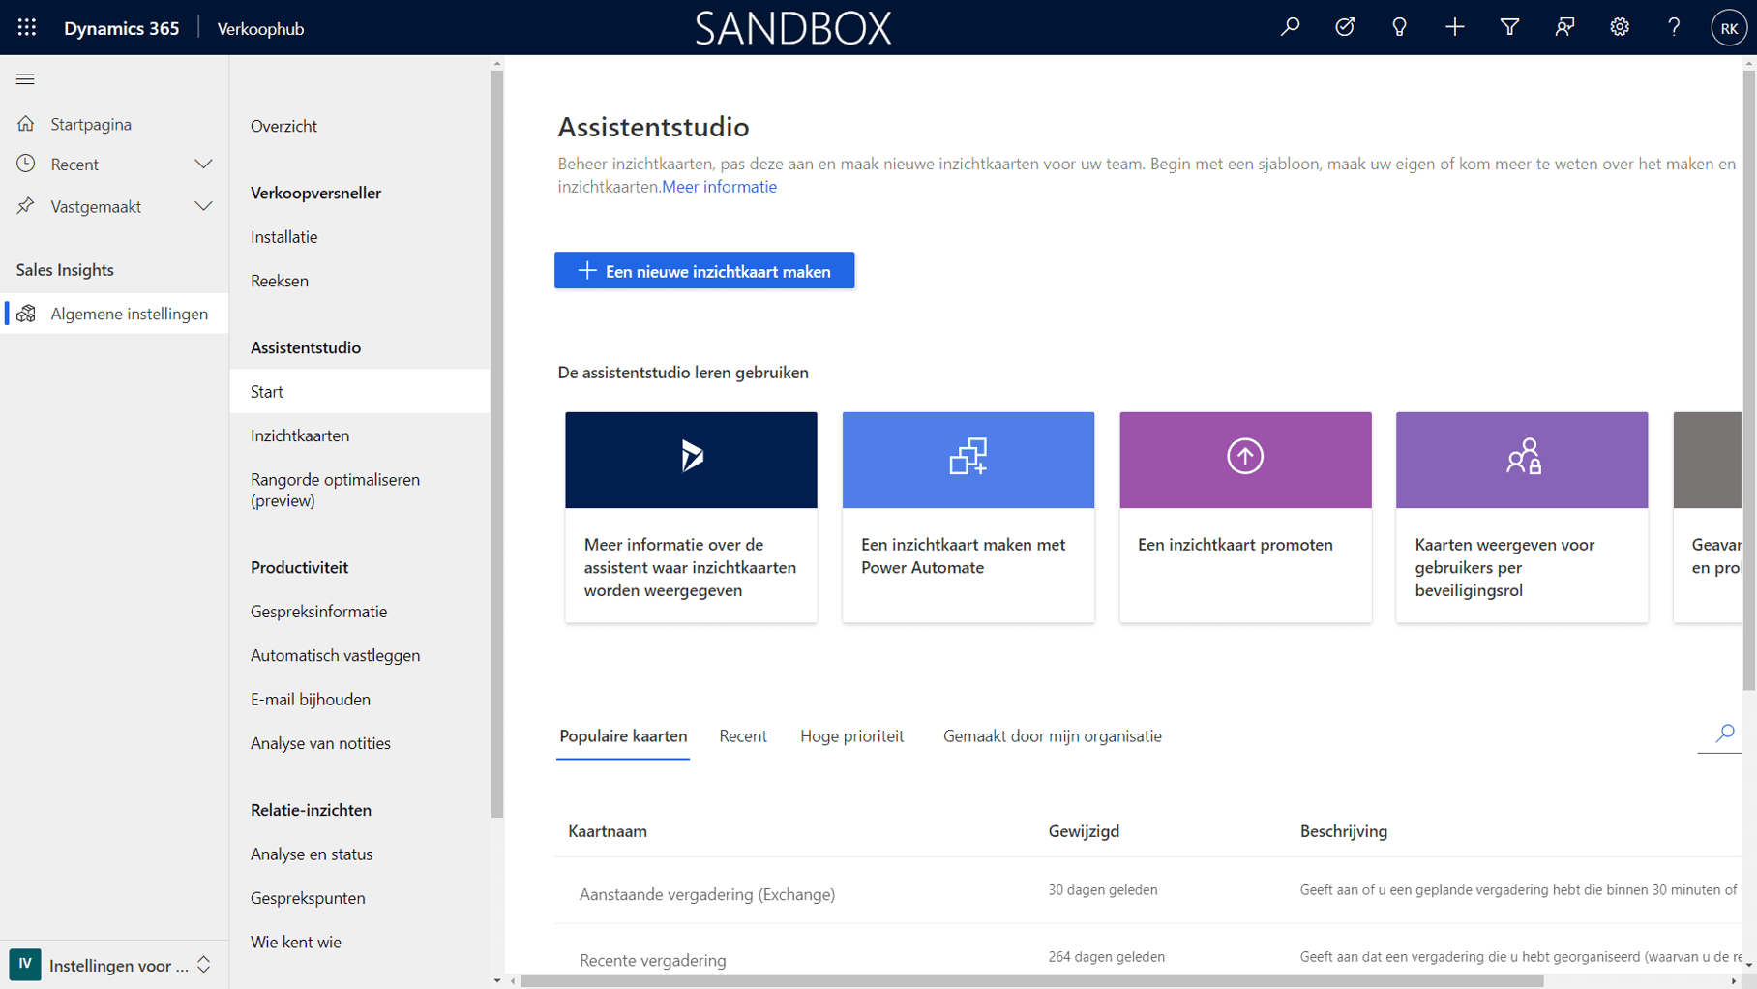Screen dimensions: 1757x989
Task: Open the app launcher waffle icon
Action: (27, 28)
